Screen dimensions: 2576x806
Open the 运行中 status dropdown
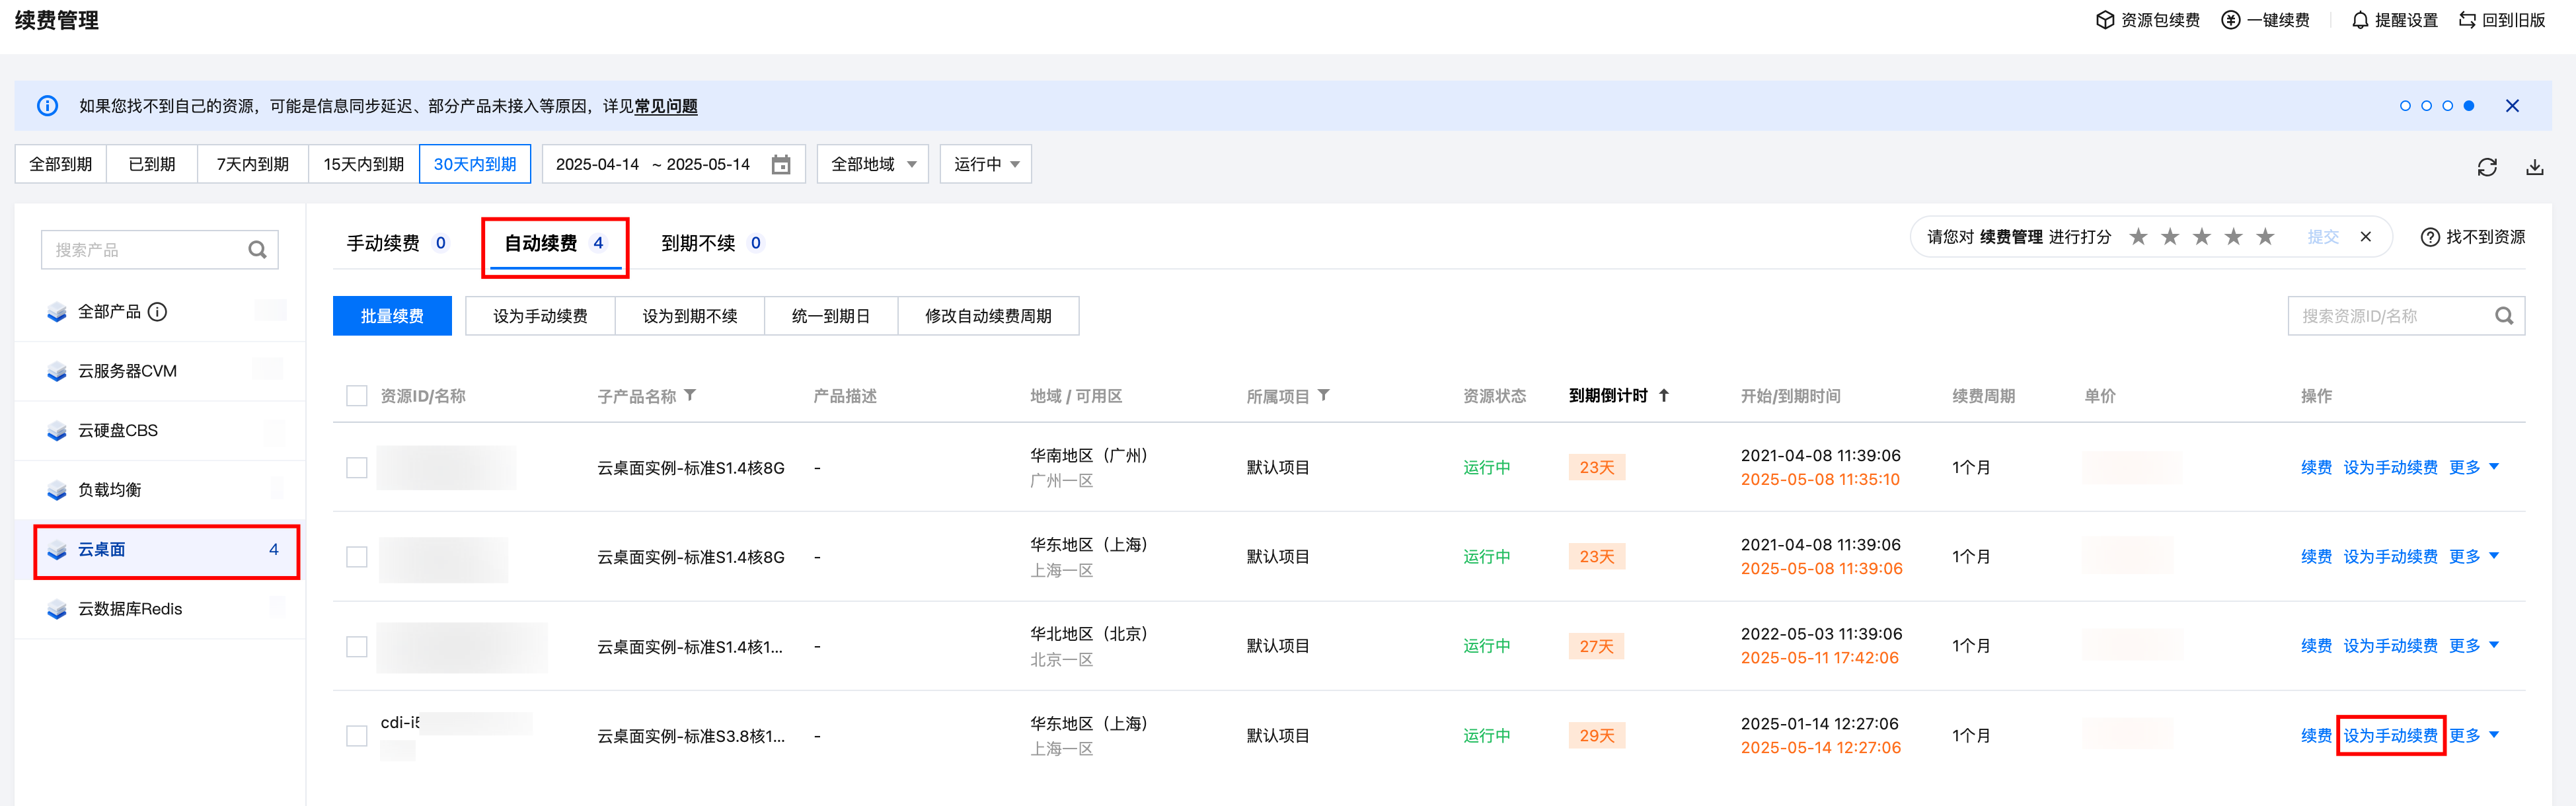tap(986, 164)
